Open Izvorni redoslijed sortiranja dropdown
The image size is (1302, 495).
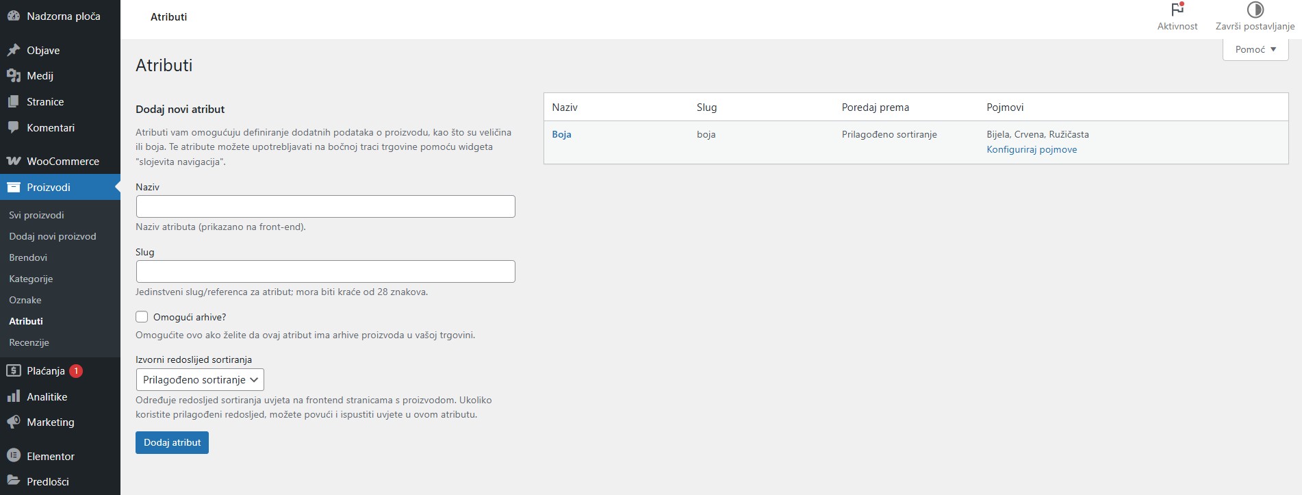200,380
